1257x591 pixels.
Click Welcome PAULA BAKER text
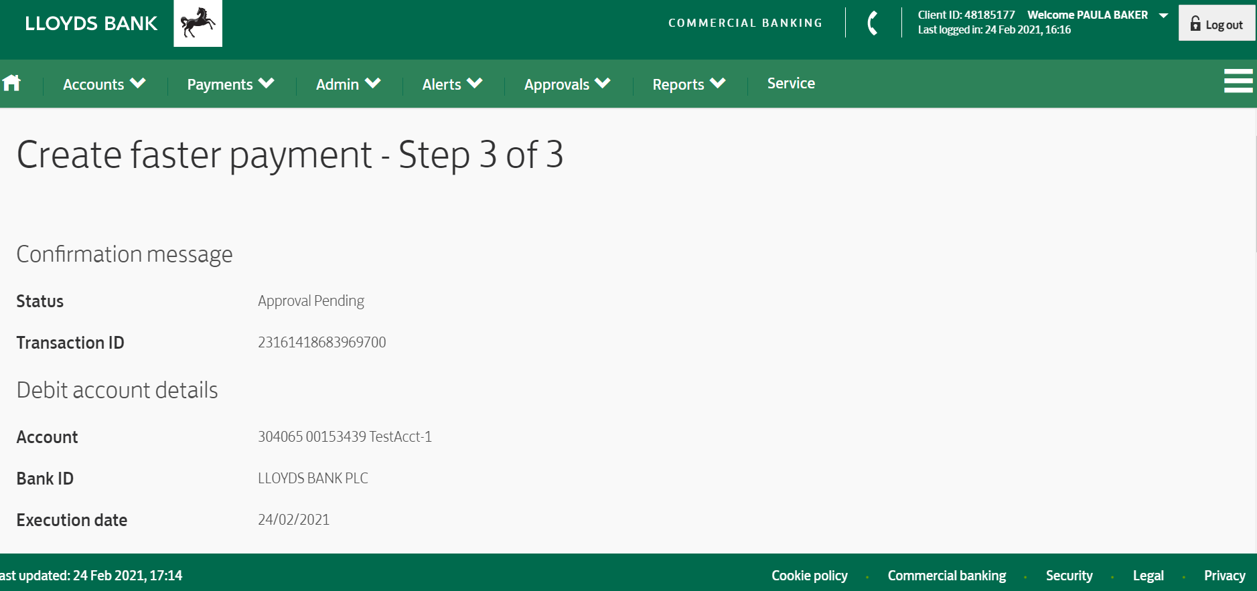pyautogui.click(x=1088, y=15)
